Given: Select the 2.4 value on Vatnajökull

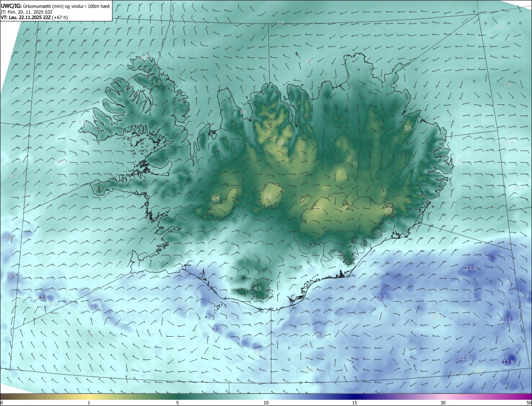Looking at the screenshot, I should coord(318,208).
